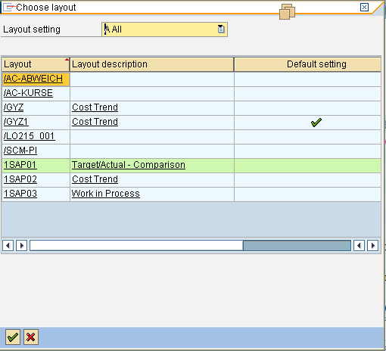Sort by the Layout column header
Screen dimensions: 386x351
(x=36, y=64)
